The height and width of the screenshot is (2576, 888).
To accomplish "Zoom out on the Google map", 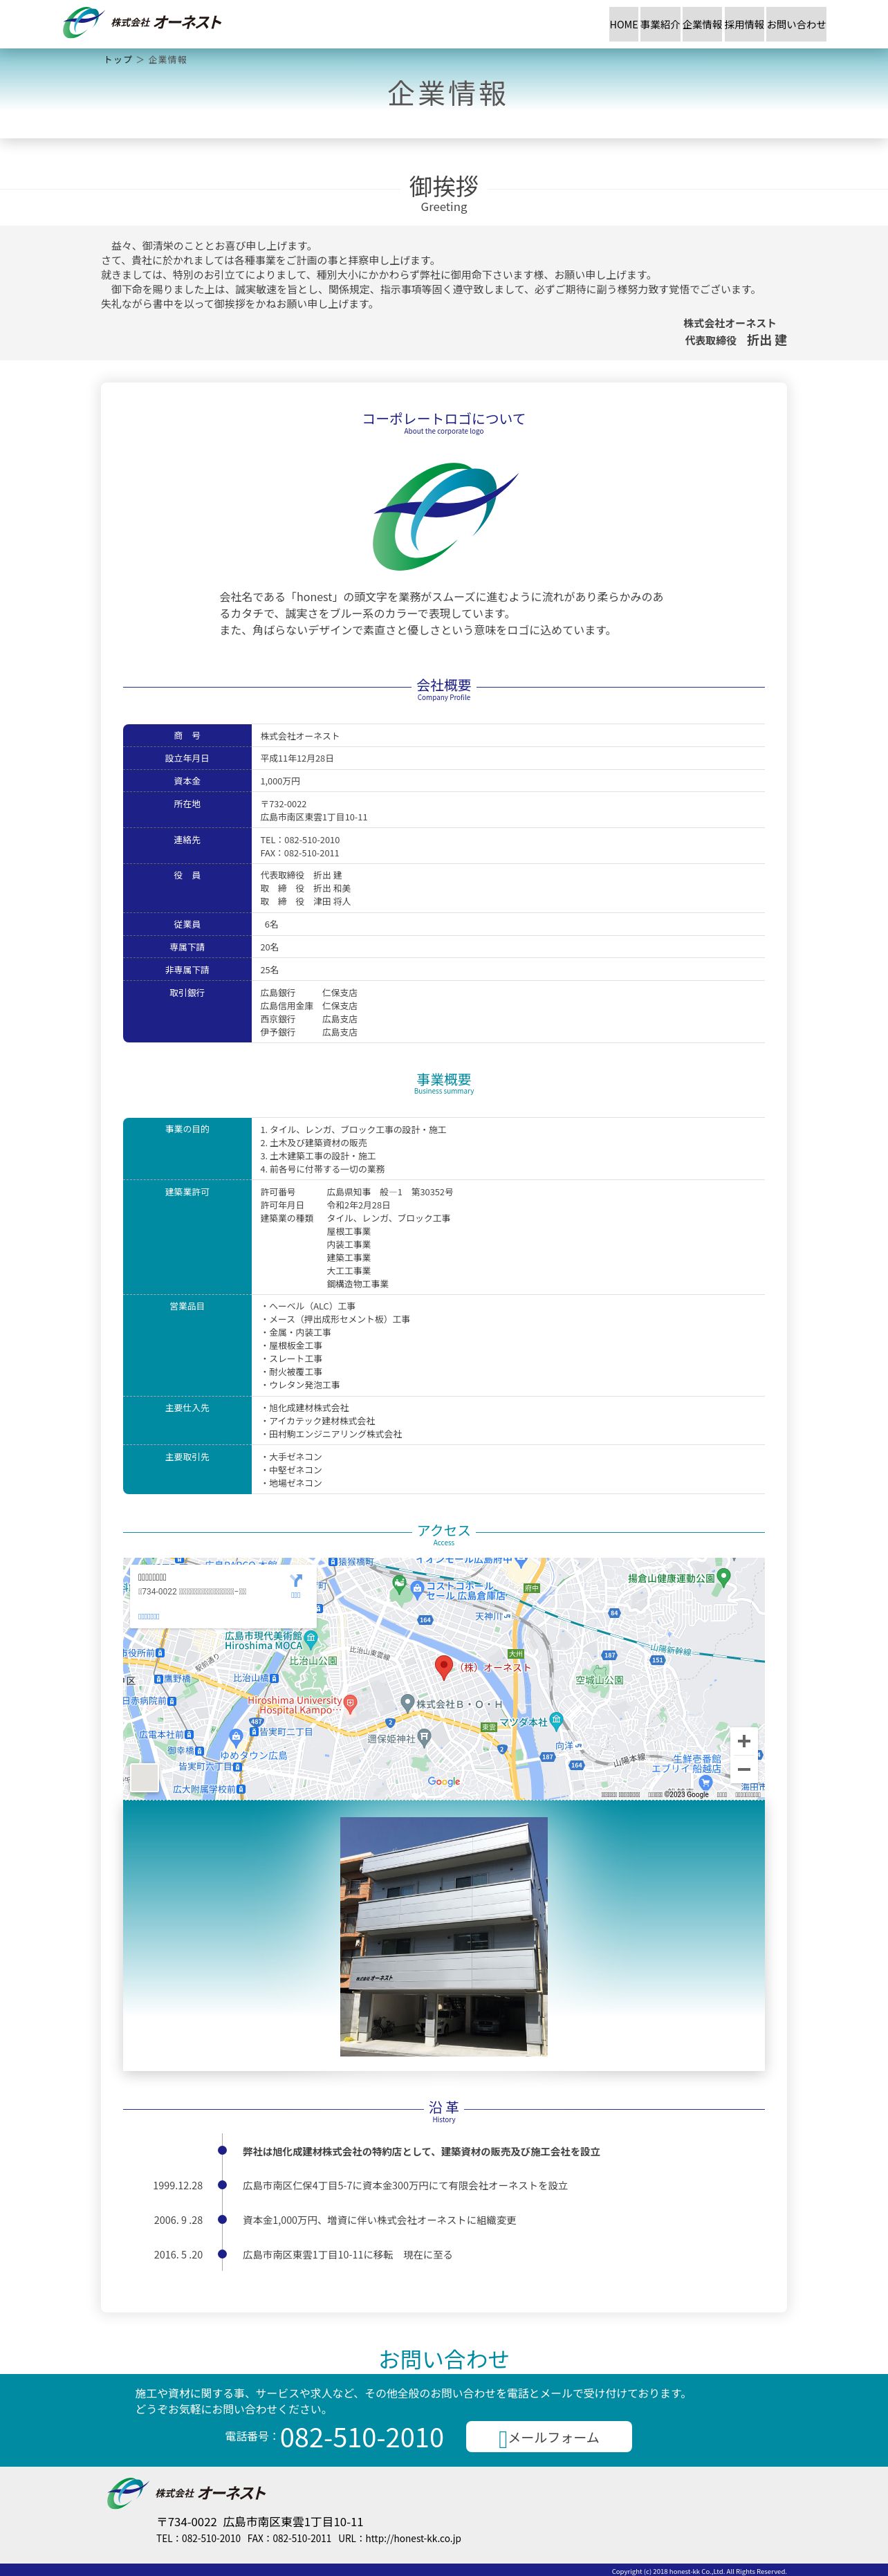I will coord(744,1769).
